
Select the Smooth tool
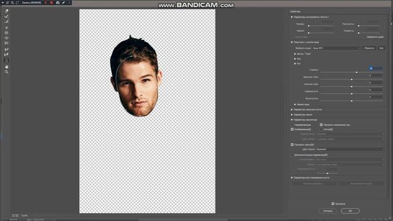click(7, 21)
